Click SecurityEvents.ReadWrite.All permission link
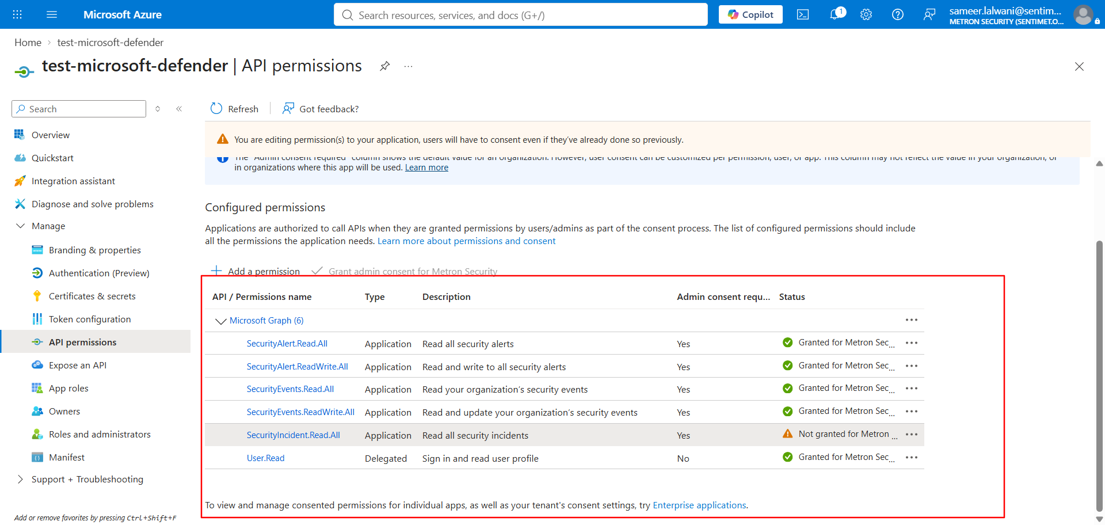Viewport: 1105px width, 525px height. (300, 412)
